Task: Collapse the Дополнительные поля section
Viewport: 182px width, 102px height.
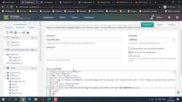Action: (x=5, y=50)
